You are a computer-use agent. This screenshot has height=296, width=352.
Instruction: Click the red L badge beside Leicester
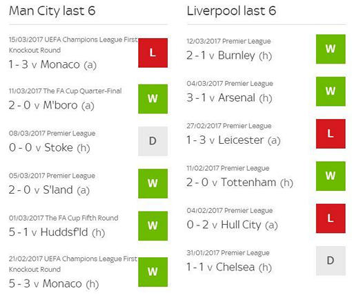(331, 133)
